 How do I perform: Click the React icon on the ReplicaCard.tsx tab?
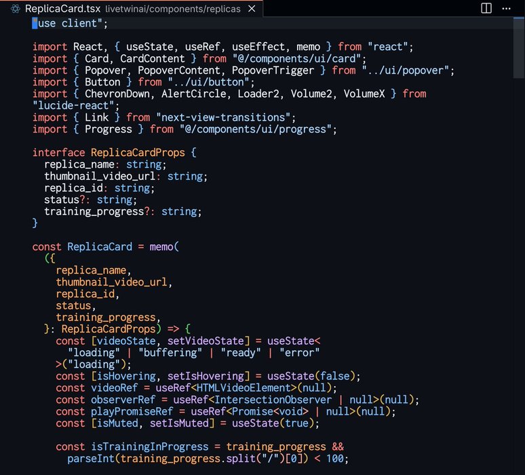[14, 9]
